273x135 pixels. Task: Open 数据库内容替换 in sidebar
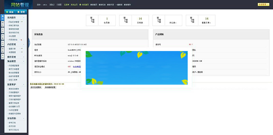point(15,114)
